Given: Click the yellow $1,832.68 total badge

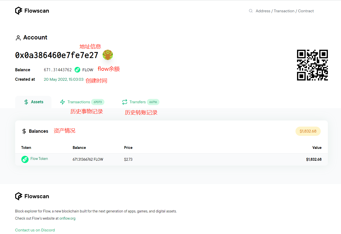Looking at the screenshot, I should tap(308, 131).
